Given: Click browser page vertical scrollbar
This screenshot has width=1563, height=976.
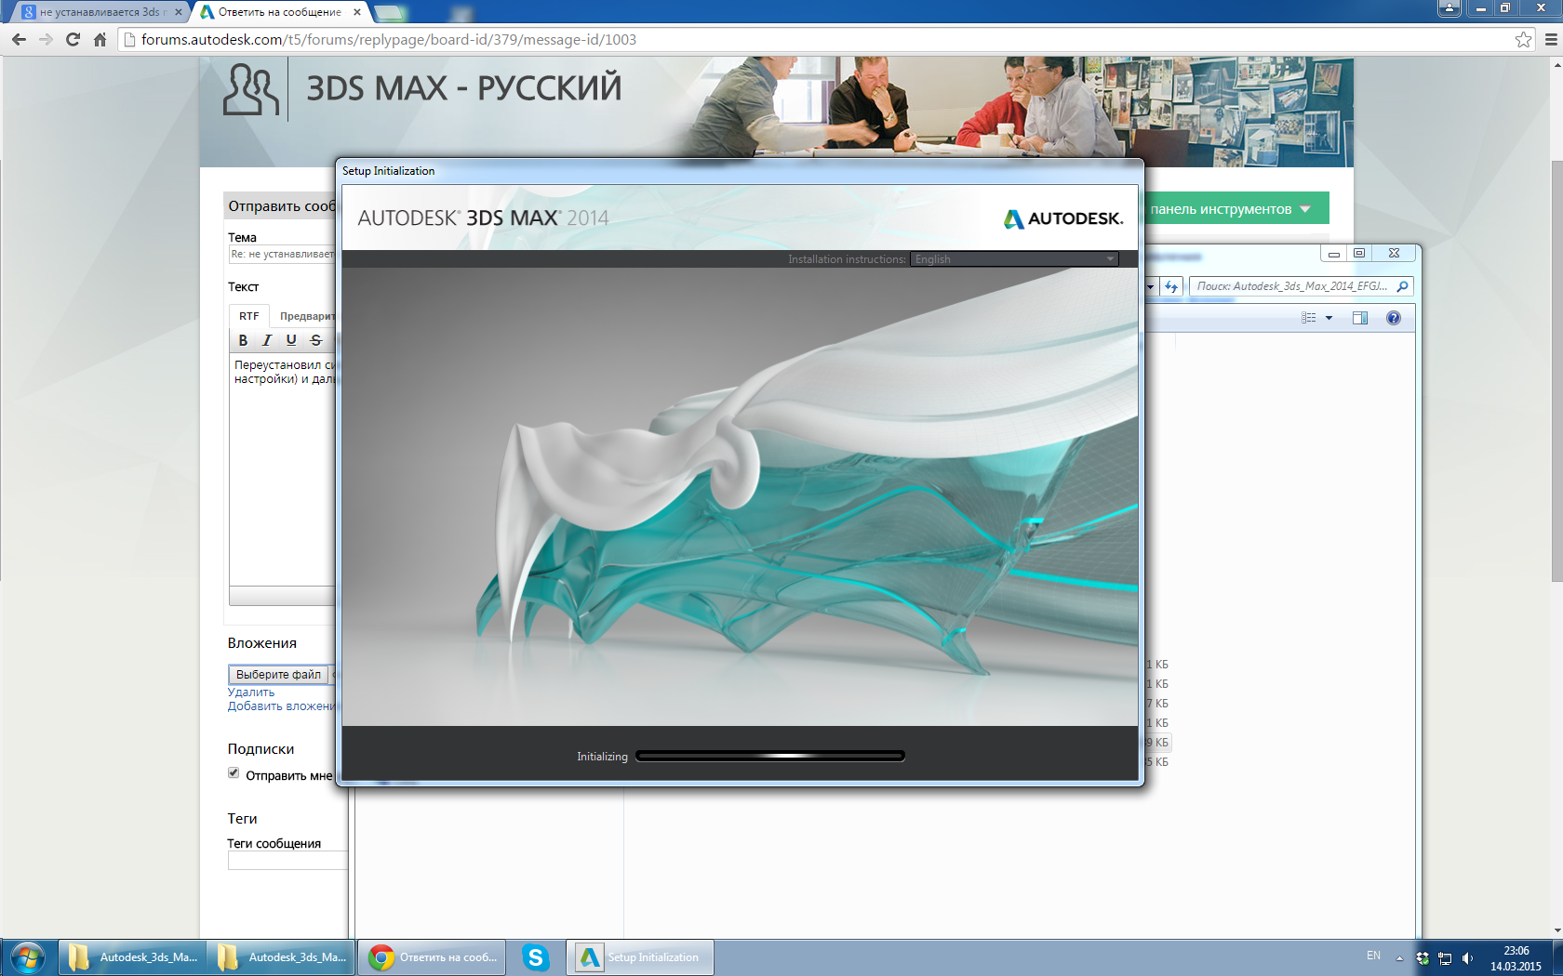Looking at the screenshot, I should coord(1556,372).
